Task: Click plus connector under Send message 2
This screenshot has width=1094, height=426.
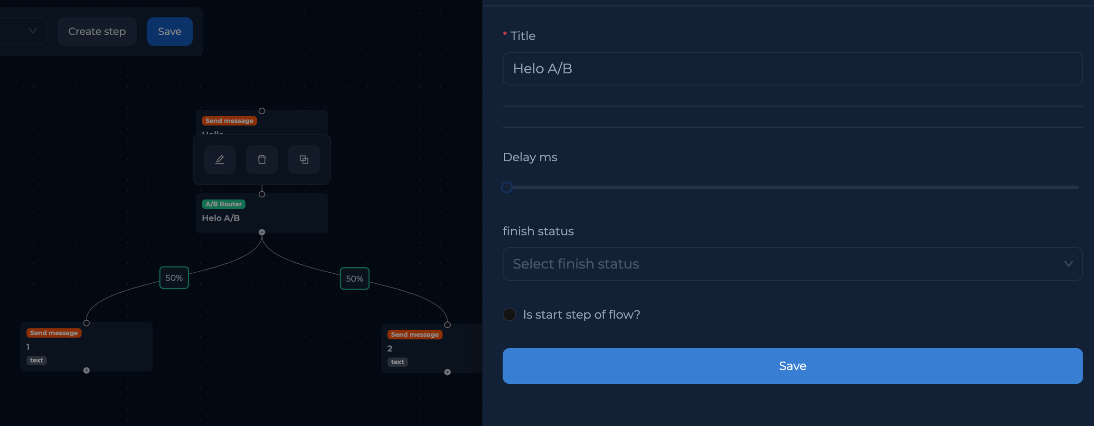Action: tap(447, 372)
